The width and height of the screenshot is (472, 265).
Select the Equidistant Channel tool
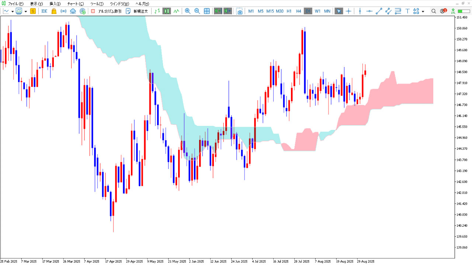tap(388, 11)
